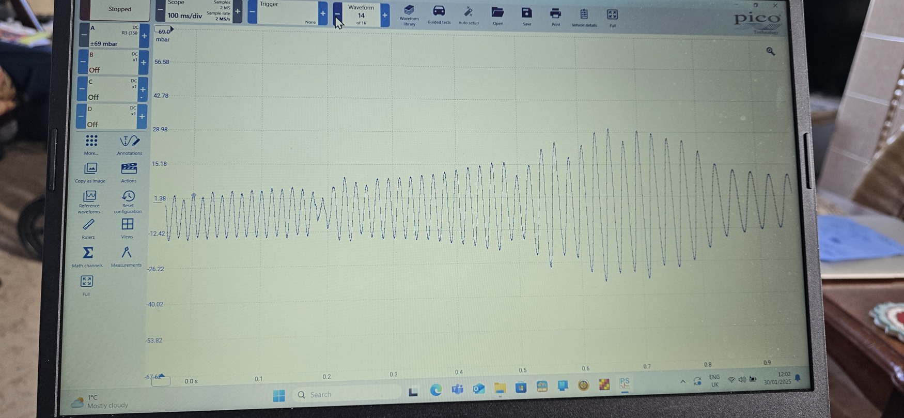Click Channel B minus button
This screenshot has width=904, height=418.
click(83, 62)
